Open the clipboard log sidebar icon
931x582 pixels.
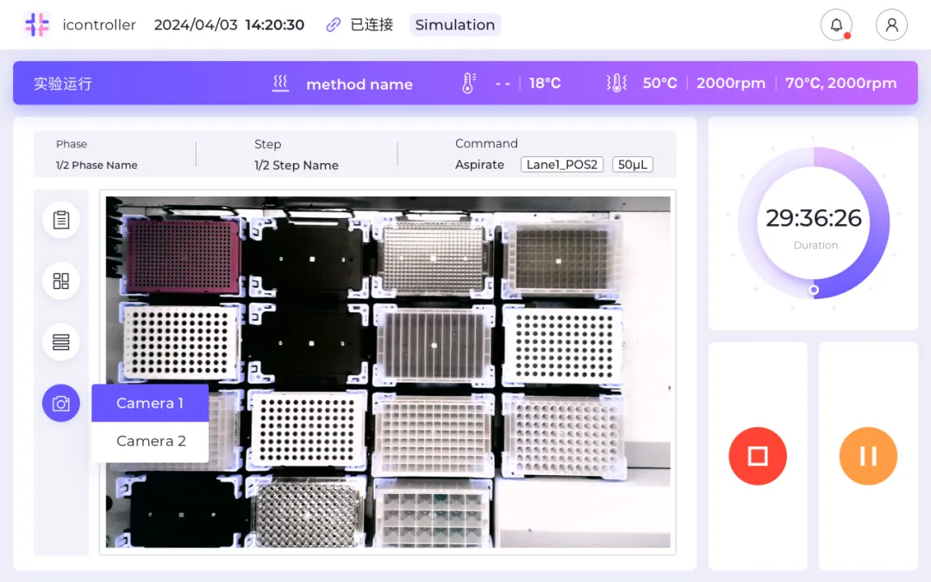(x=61, y=220)
